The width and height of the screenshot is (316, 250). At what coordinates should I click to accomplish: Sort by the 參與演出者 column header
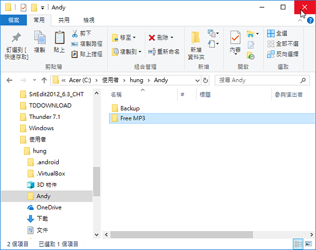288,95
